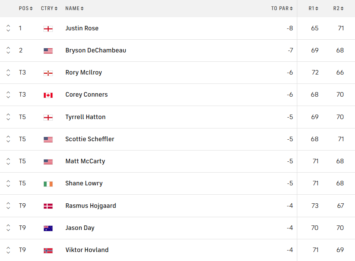This screenshot has height=261, width=355.
Task: Sort by R2 round scores
Action: pyautogui.click(x=339, y=8)
